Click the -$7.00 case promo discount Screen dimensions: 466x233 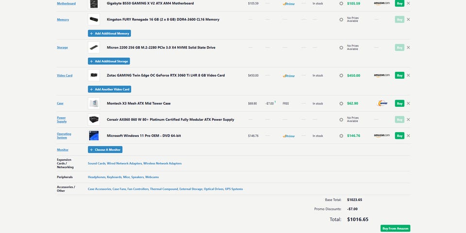point(269,103)
